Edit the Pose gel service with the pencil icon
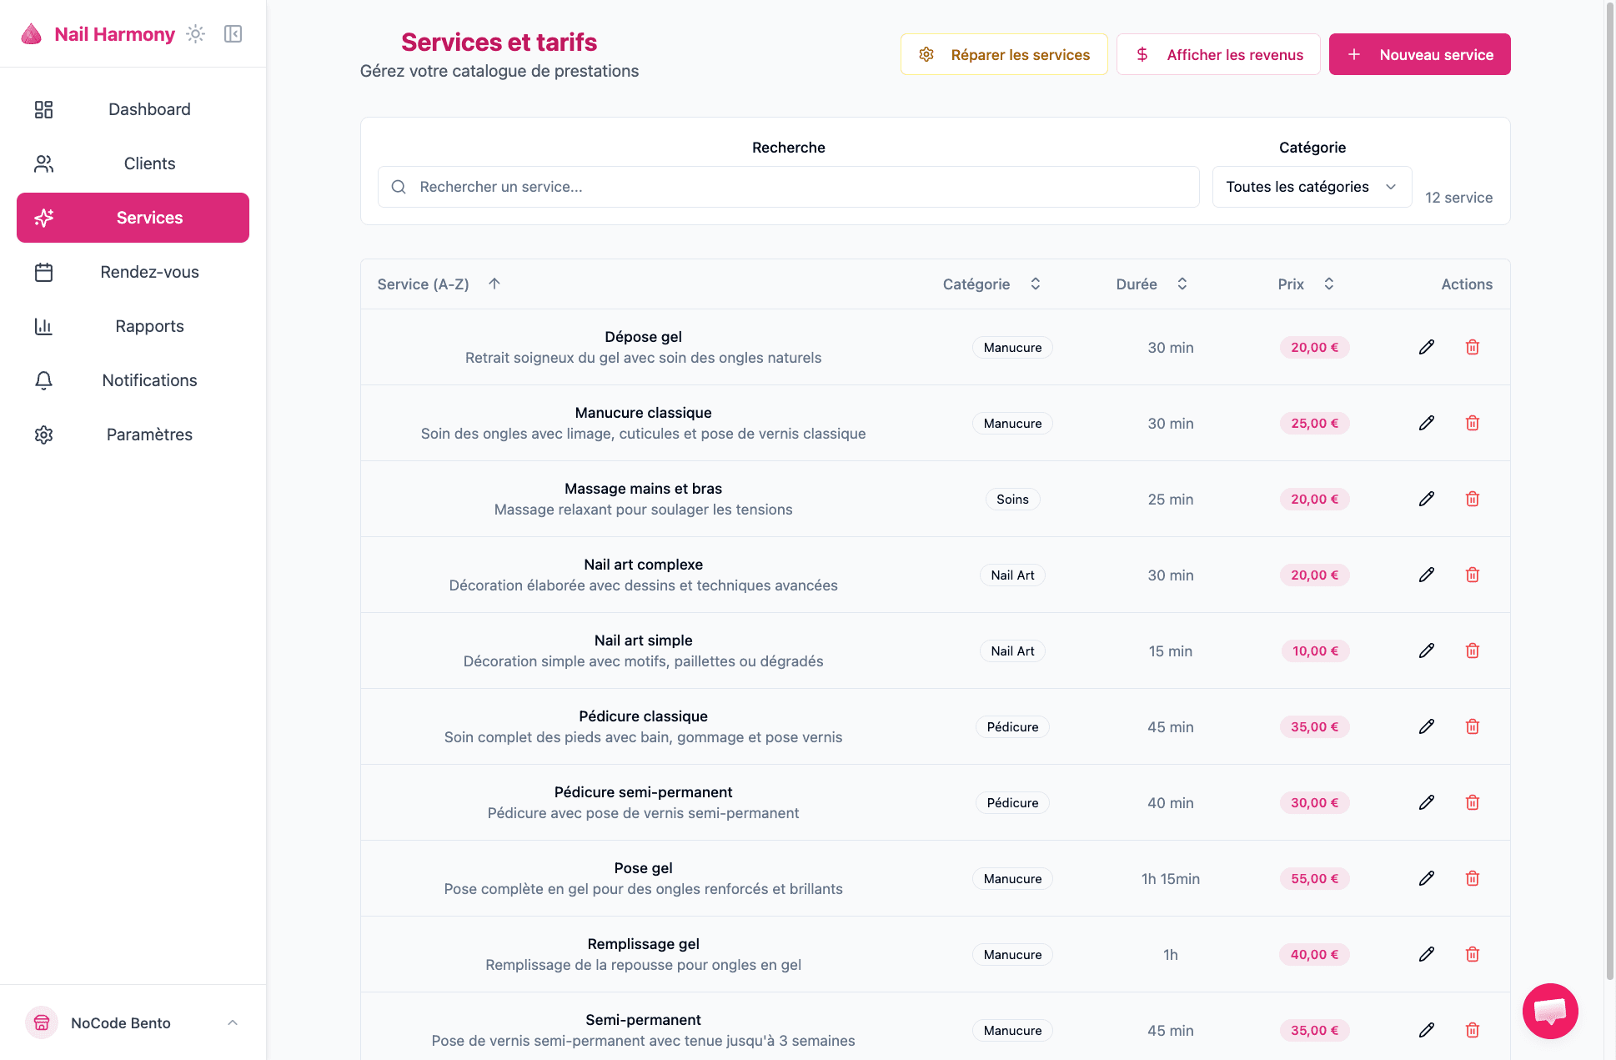 [x=1426, y=878]
